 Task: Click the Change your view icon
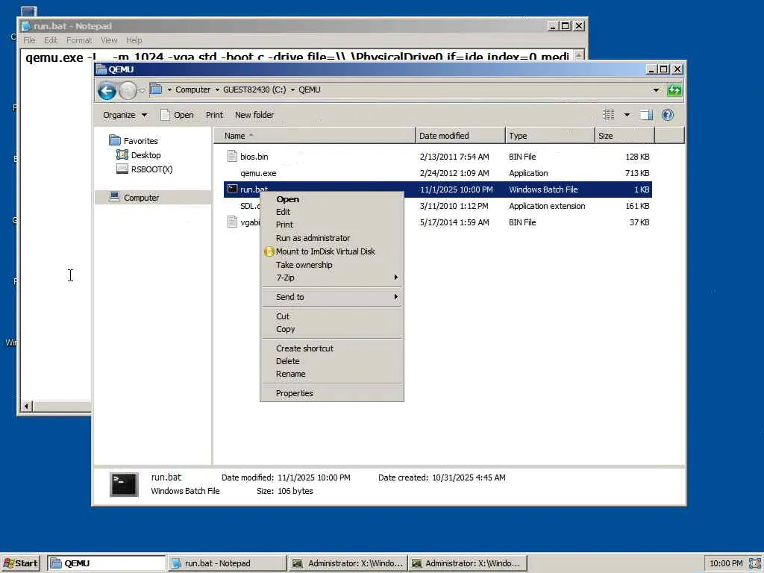(609, 115)
